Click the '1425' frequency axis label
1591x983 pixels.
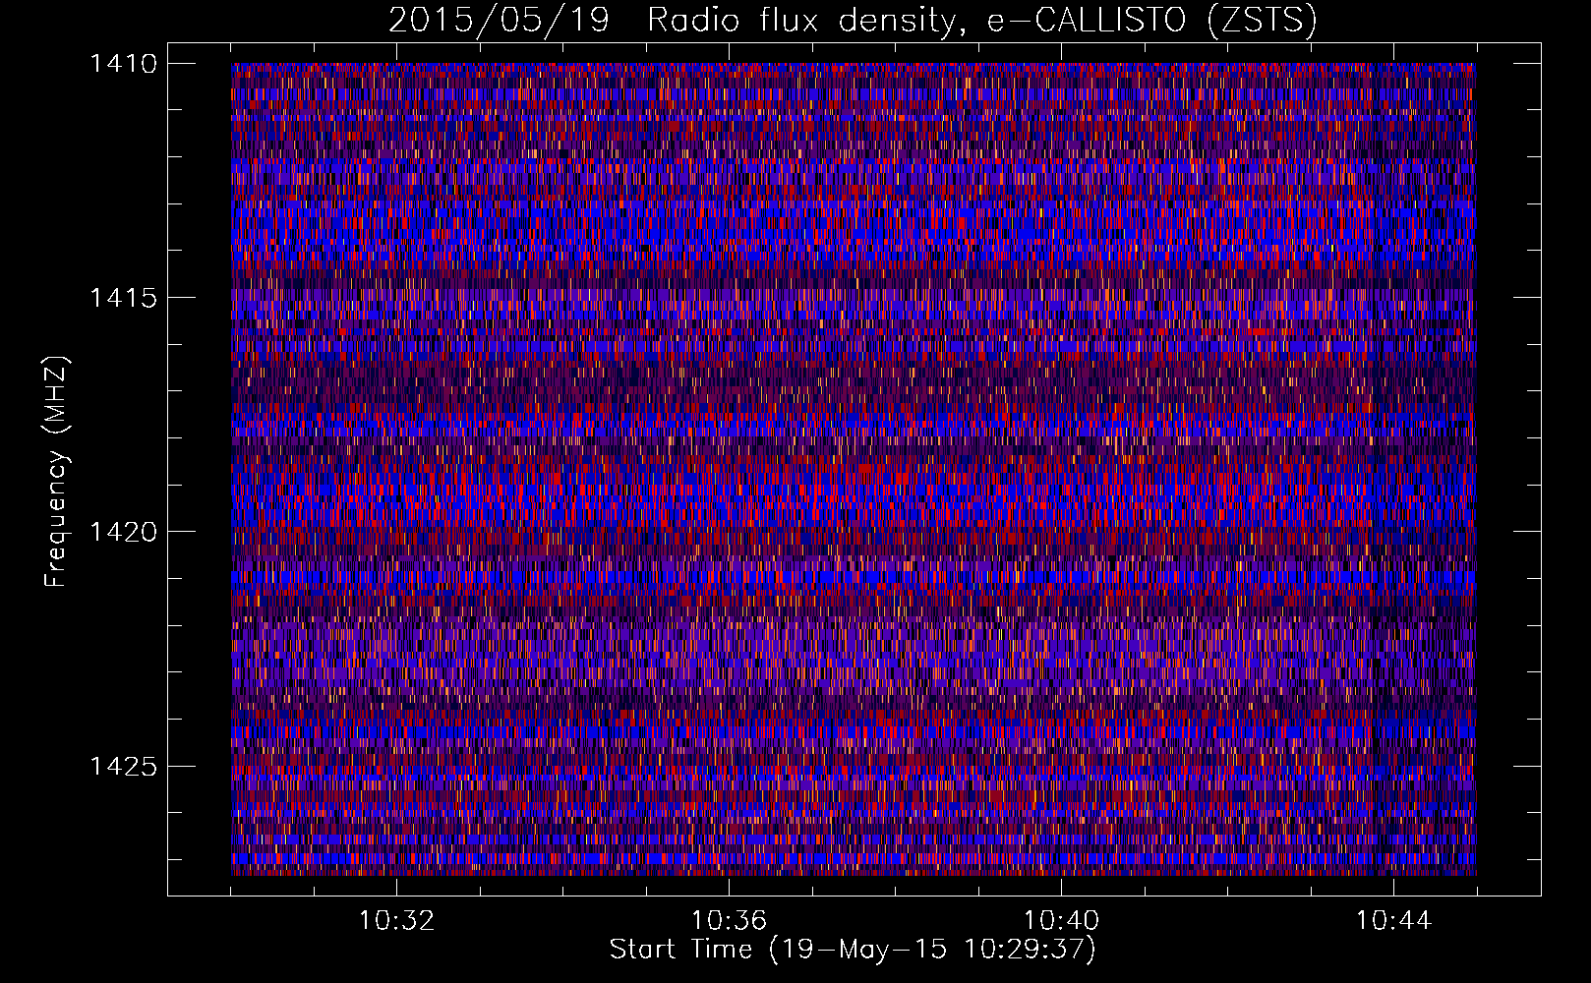[x=123, y=766]
